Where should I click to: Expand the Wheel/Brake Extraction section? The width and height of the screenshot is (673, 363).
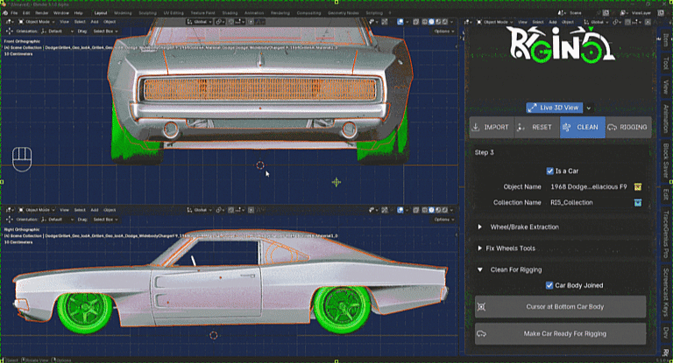tap(561, 227)
